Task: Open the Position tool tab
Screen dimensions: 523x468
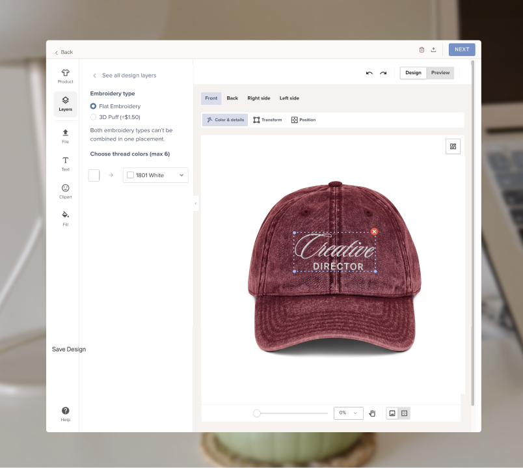Action: click(x=304, y=120)
